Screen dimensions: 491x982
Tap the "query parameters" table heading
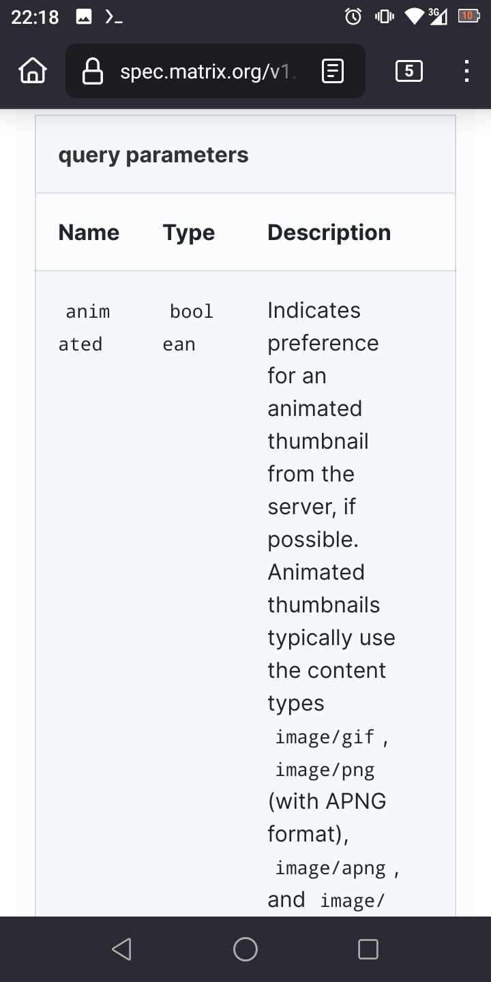click(x=153, y=155)
